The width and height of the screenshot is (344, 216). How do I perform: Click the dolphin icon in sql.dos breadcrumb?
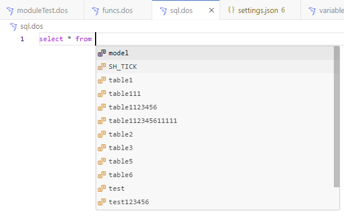click(x=14, y=27)
